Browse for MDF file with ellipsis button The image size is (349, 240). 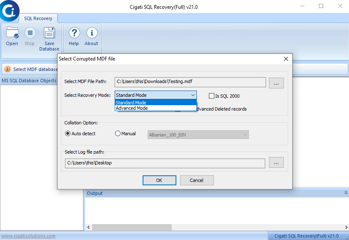276,83
